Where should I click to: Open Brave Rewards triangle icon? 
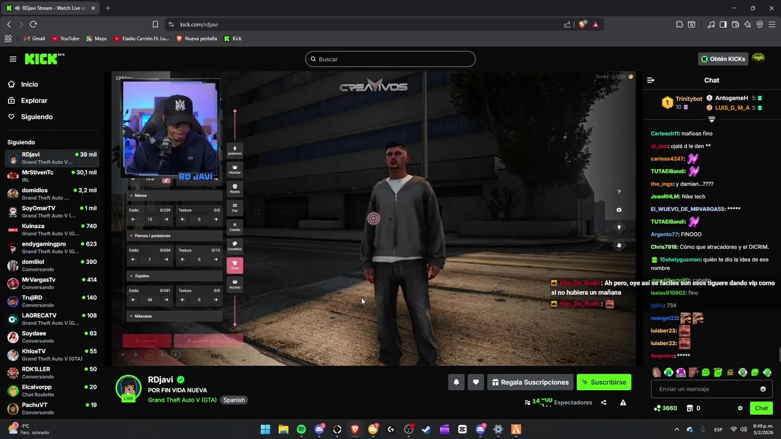596,24
